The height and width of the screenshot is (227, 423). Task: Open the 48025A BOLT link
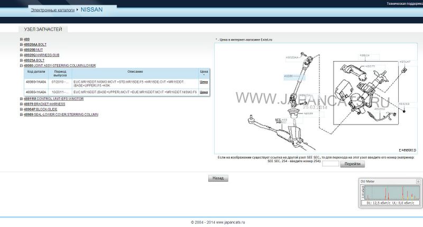pos(34,60)
